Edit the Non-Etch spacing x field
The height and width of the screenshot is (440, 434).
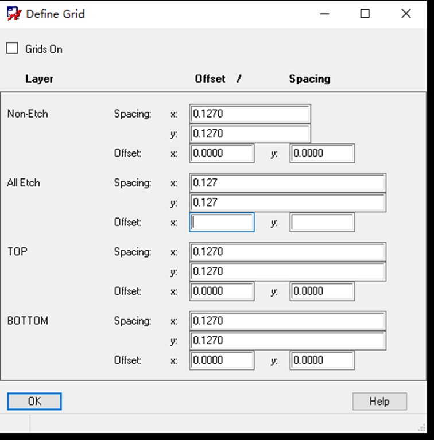[250, 114]
